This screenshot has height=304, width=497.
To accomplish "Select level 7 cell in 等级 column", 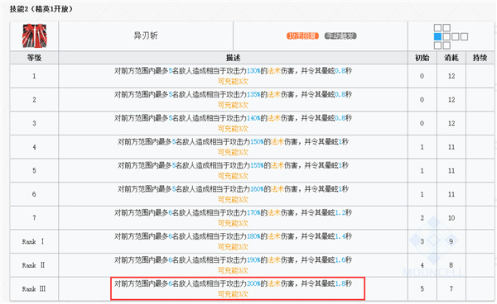I will [34, 218].
